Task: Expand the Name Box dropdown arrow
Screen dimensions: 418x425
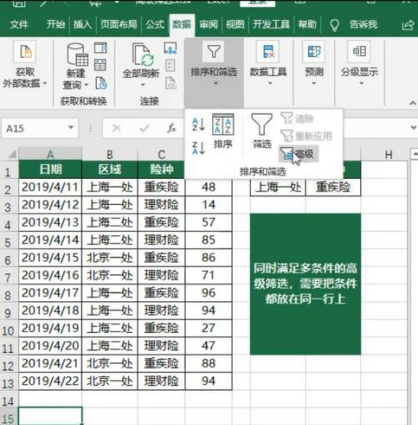Action: (71, 128)
